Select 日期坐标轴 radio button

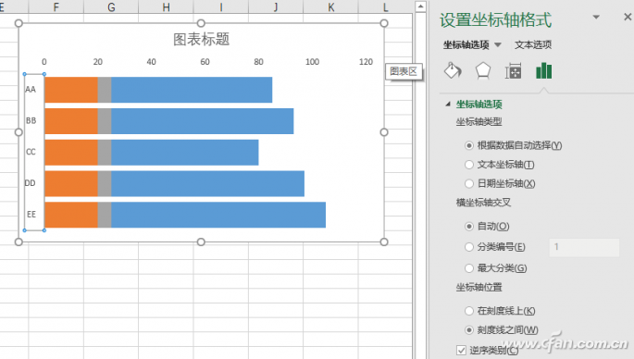coord(469,183)
